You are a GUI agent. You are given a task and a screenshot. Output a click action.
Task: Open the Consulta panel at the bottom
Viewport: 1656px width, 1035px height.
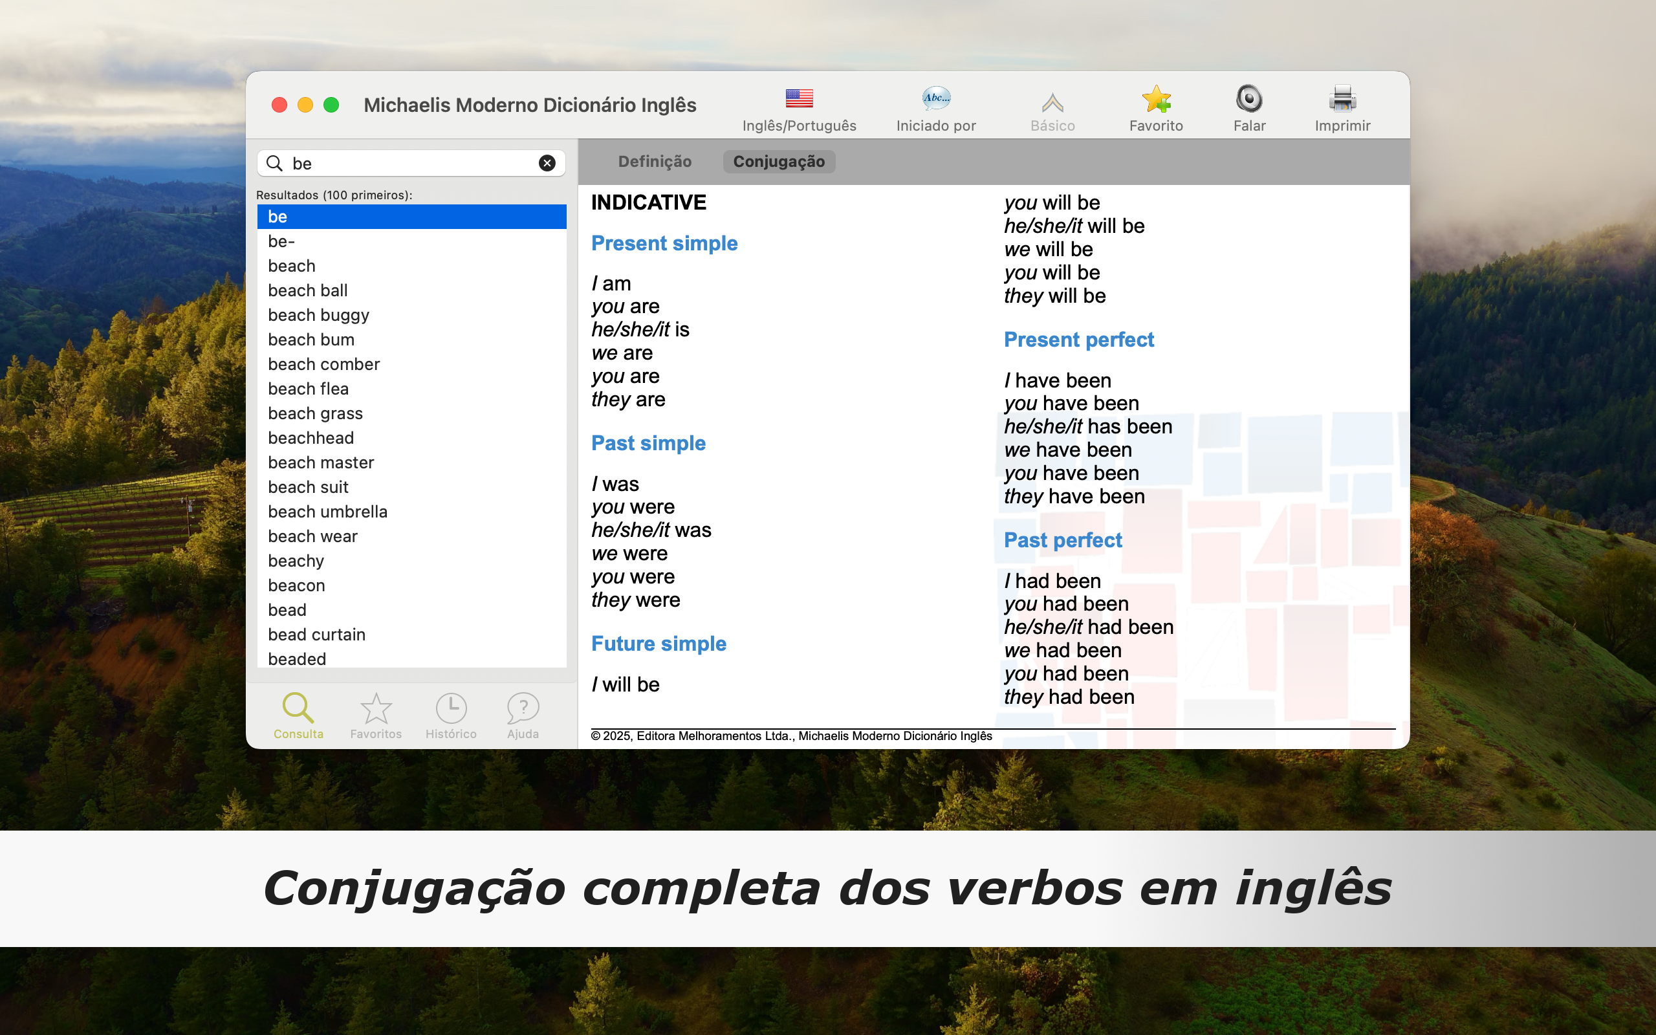click(298, 716)
